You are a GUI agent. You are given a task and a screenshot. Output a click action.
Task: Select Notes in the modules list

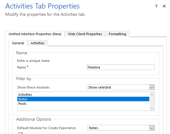coord(83,99)
